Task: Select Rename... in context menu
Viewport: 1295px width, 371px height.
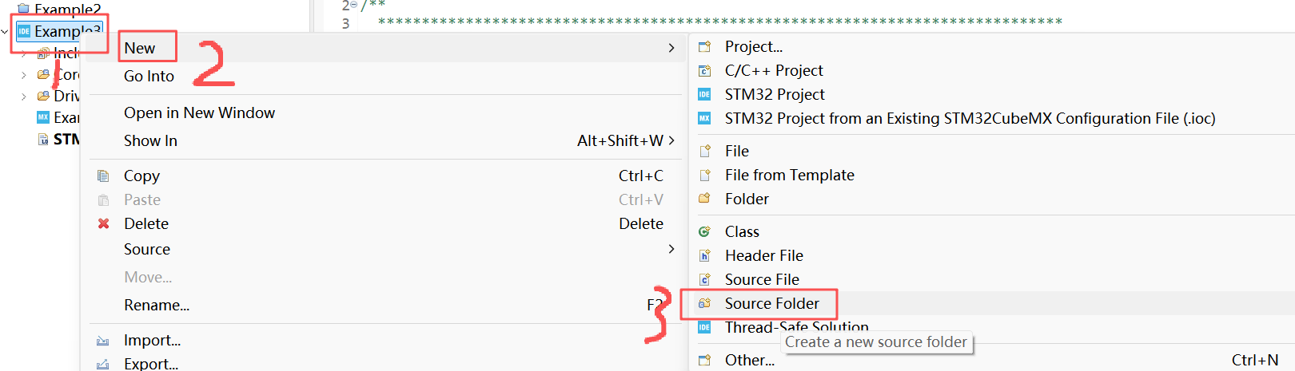Action: [157, 305]
